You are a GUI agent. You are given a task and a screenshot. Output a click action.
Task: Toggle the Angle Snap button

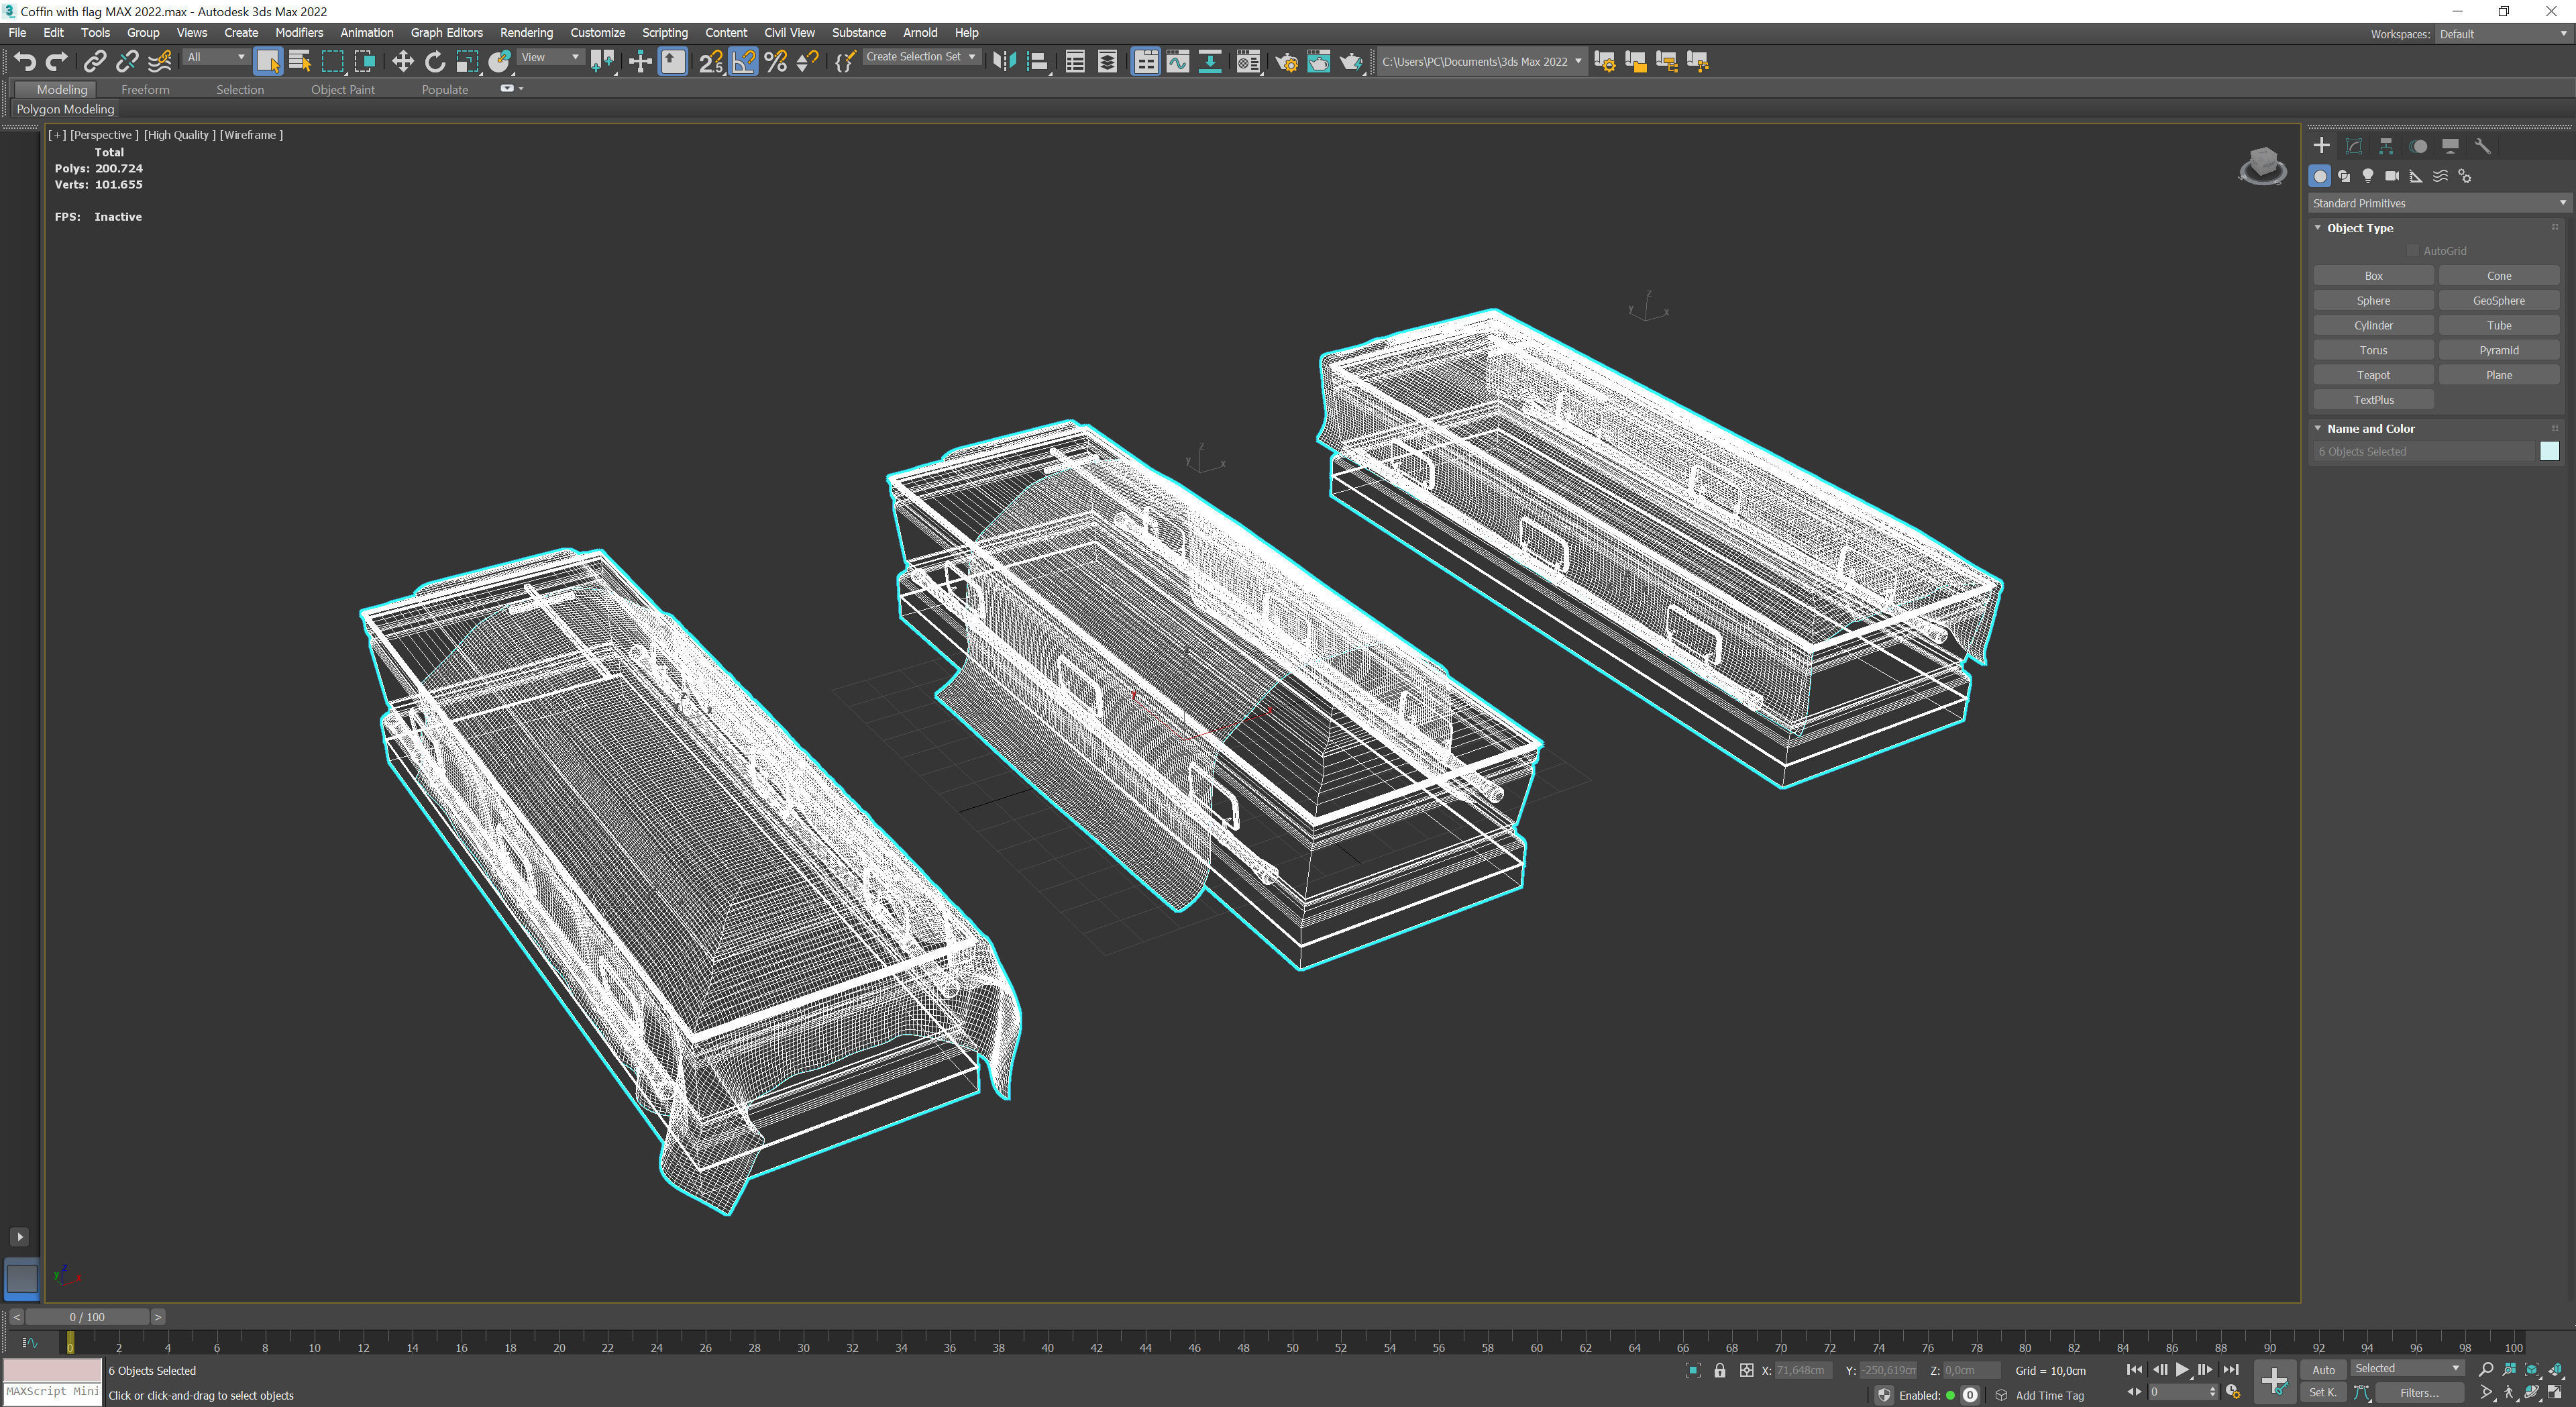pyautogui.click(x=744, y=62)
